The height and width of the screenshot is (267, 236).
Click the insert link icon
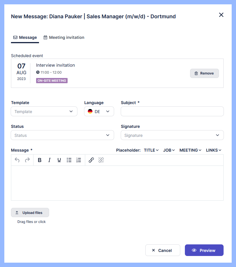pyautogui.click(x=91, y=160)
